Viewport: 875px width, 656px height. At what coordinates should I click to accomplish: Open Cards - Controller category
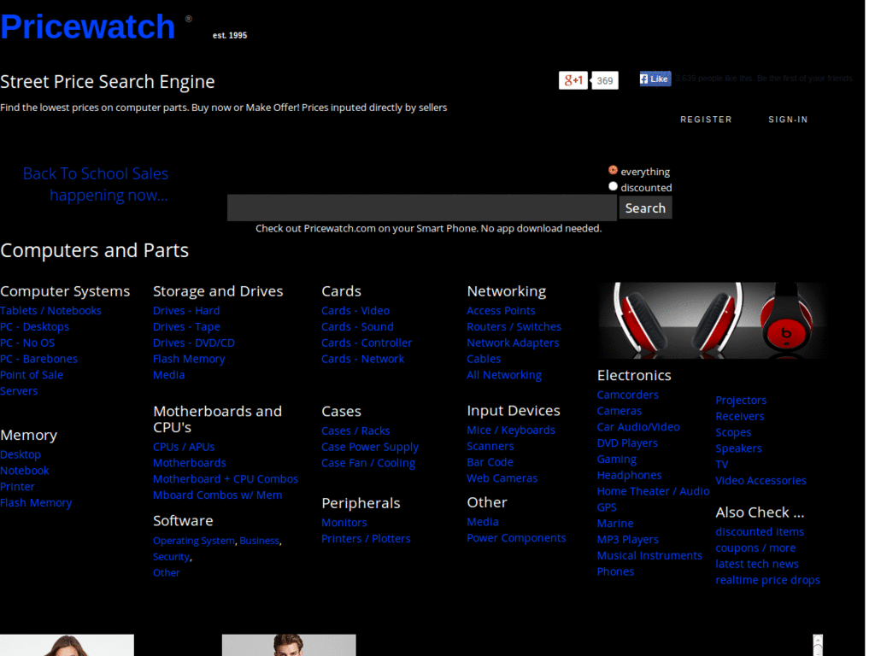click(367, 343)
